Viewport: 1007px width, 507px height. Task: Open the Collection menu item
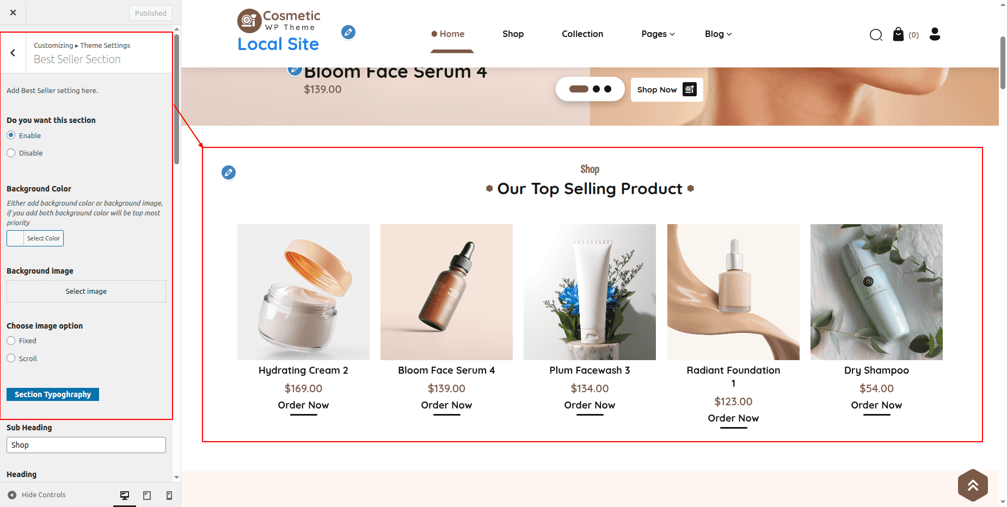(582, 34)
